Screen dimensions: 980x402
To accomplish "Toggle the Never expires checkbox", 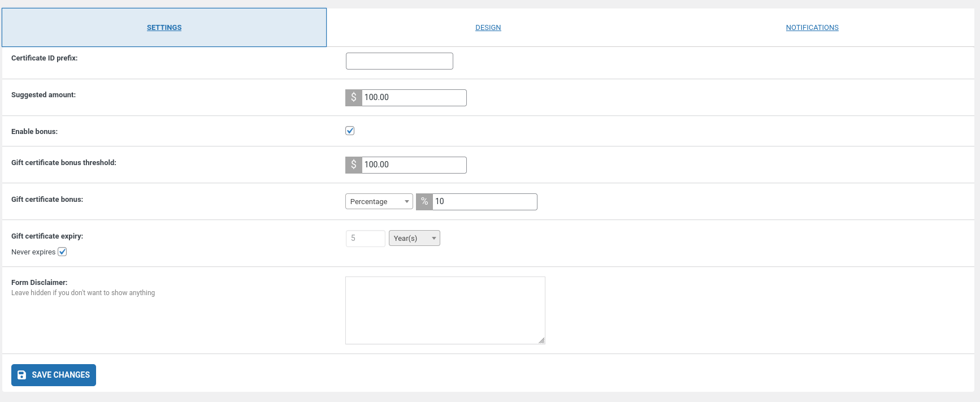I will click(x=62, y=252).
